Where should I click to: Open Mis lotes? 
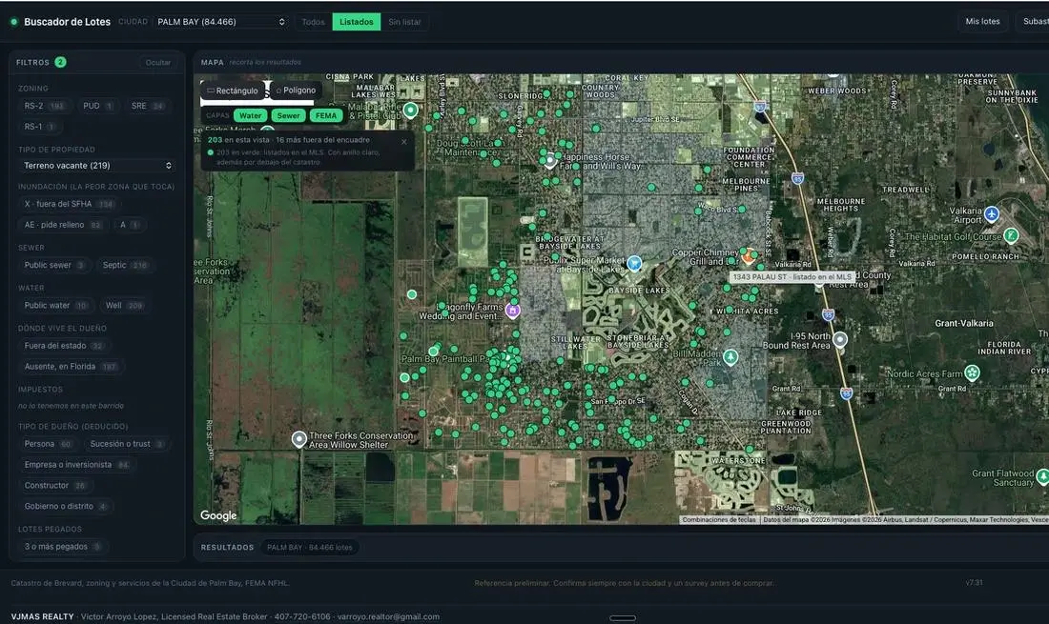[982, 21]
